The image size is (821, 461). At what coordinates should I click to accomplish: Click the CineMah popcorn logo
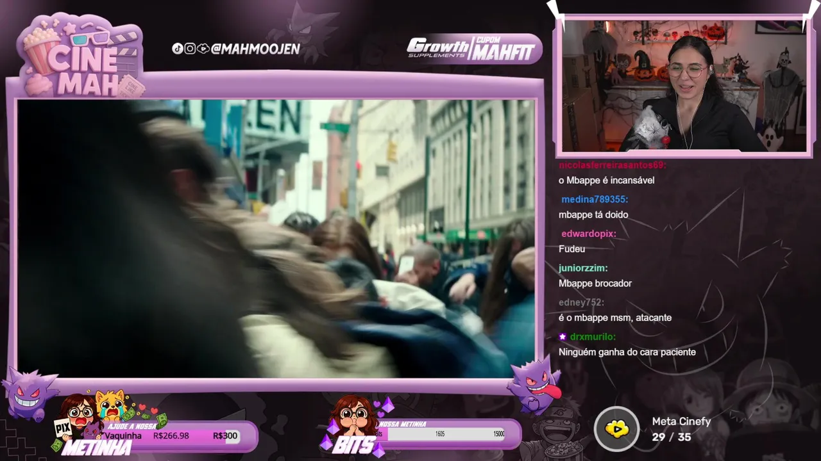pos(80,56)
